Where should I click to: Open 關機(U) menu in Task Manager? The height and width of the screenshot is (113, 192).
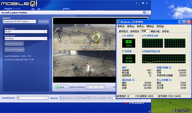(x=150, y=27)
